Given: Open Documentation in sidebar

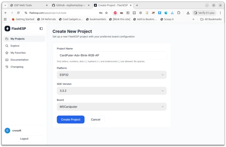Looking at the screenshot, I should tap(24, 60).
